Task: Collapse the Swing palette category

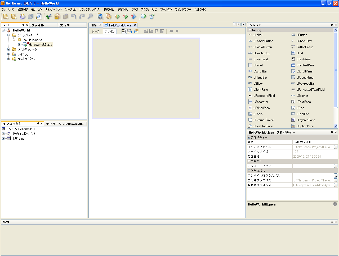Action: (x=250, y=30)
